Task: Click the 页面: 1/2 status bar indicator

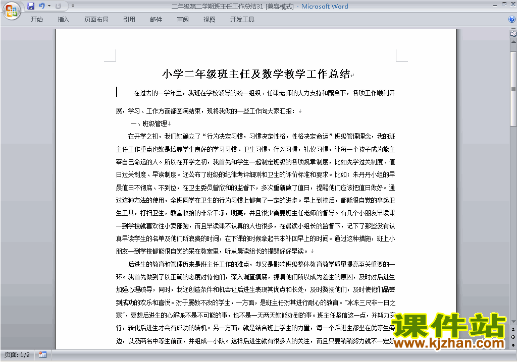Action: [17, 355]
